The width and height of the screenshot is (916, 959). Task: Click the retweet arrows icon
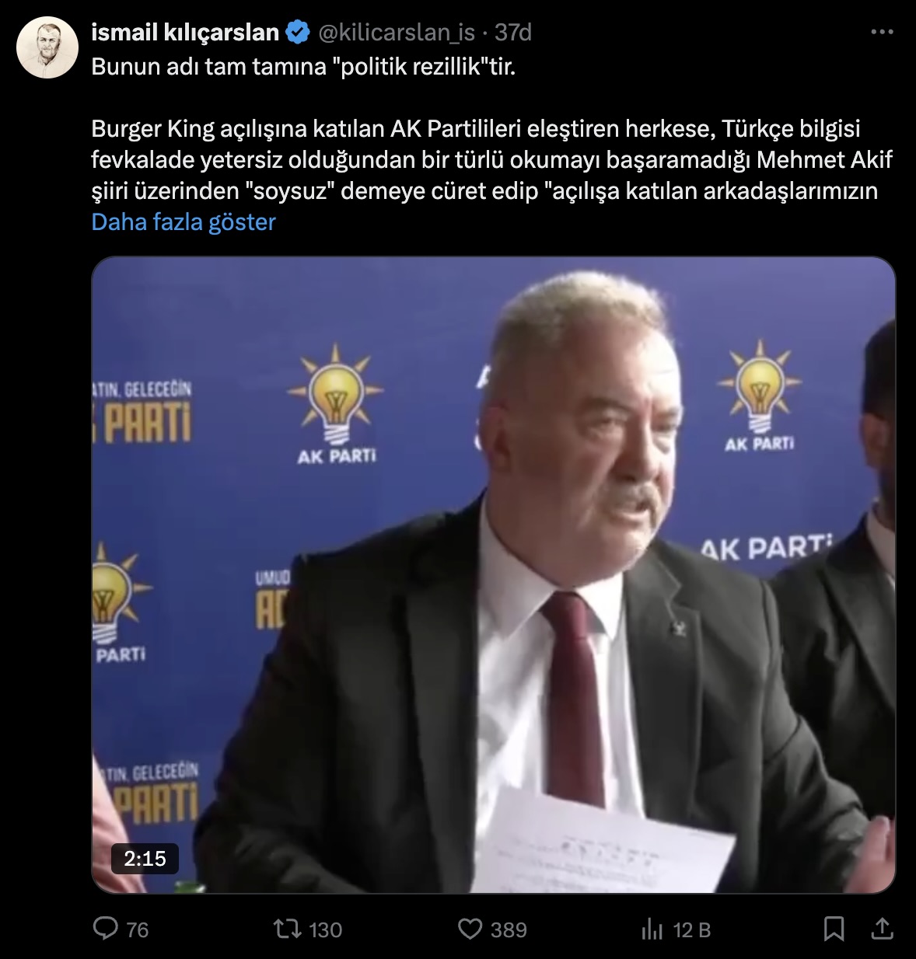coord(288,929)
